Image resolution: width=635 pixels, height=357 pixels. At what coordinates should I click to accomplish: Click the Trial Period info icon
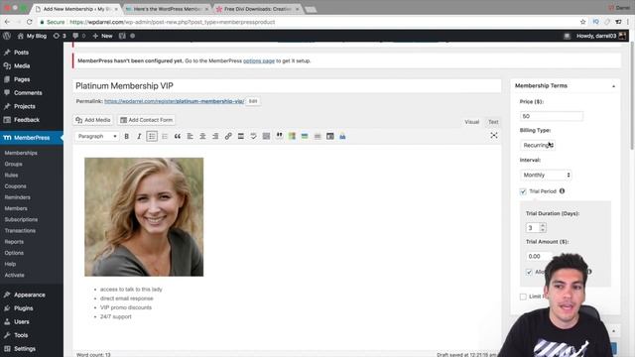tap(562, 191)
